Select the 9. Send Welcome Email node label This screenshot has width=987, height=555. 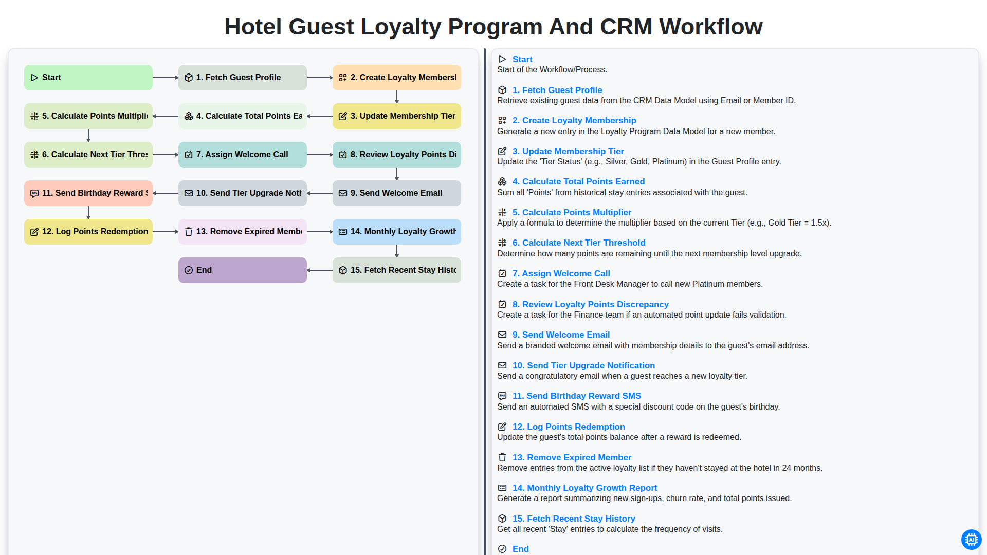[396, 193]
